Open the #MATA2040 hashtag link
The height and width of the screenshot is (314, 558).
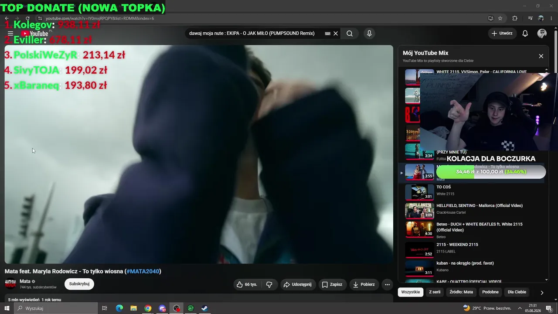click(143, 271)
